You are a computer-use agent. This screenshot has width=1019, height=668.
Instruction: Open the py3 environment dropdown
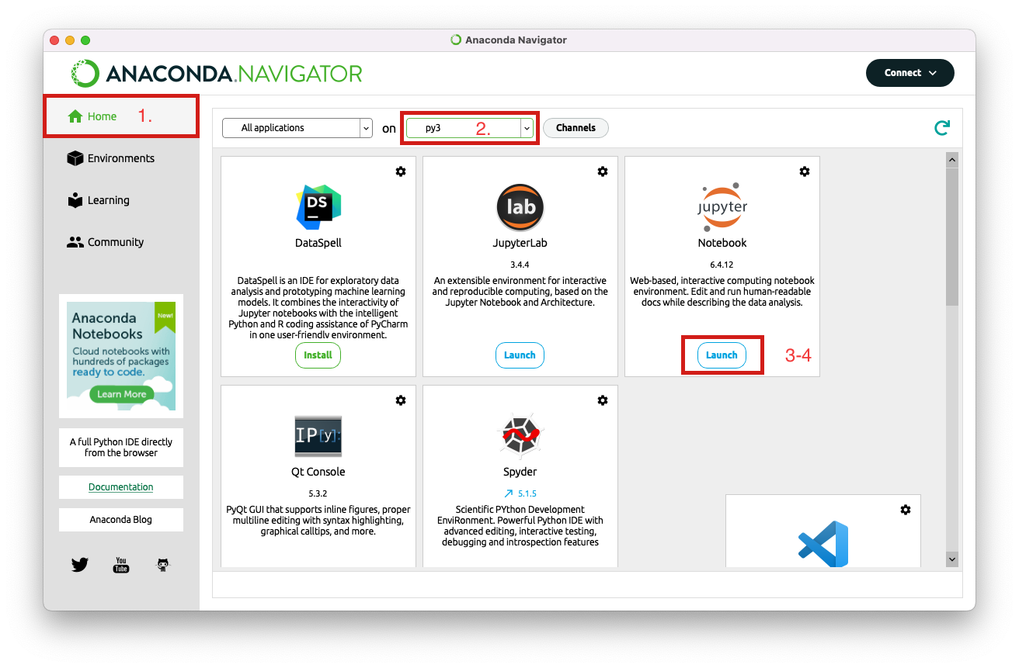[470, 128]
